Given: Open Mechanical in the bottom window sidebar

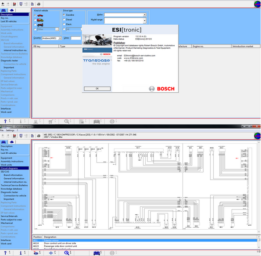Looking at the screenshot, I should point(7,223).
